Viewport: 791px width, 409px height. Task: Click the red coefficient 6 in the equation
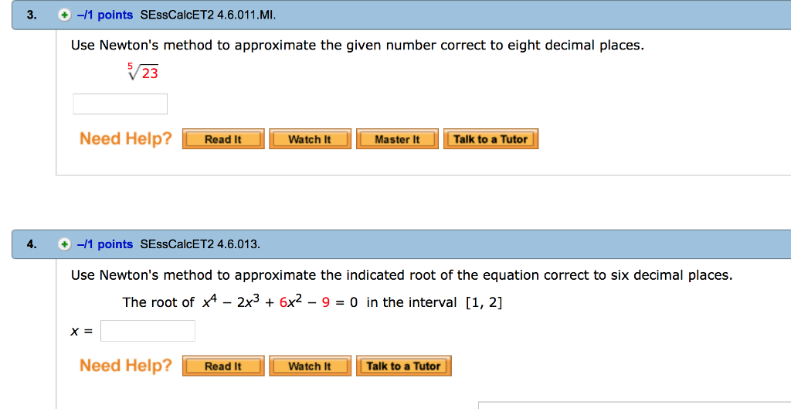(283, 302)
